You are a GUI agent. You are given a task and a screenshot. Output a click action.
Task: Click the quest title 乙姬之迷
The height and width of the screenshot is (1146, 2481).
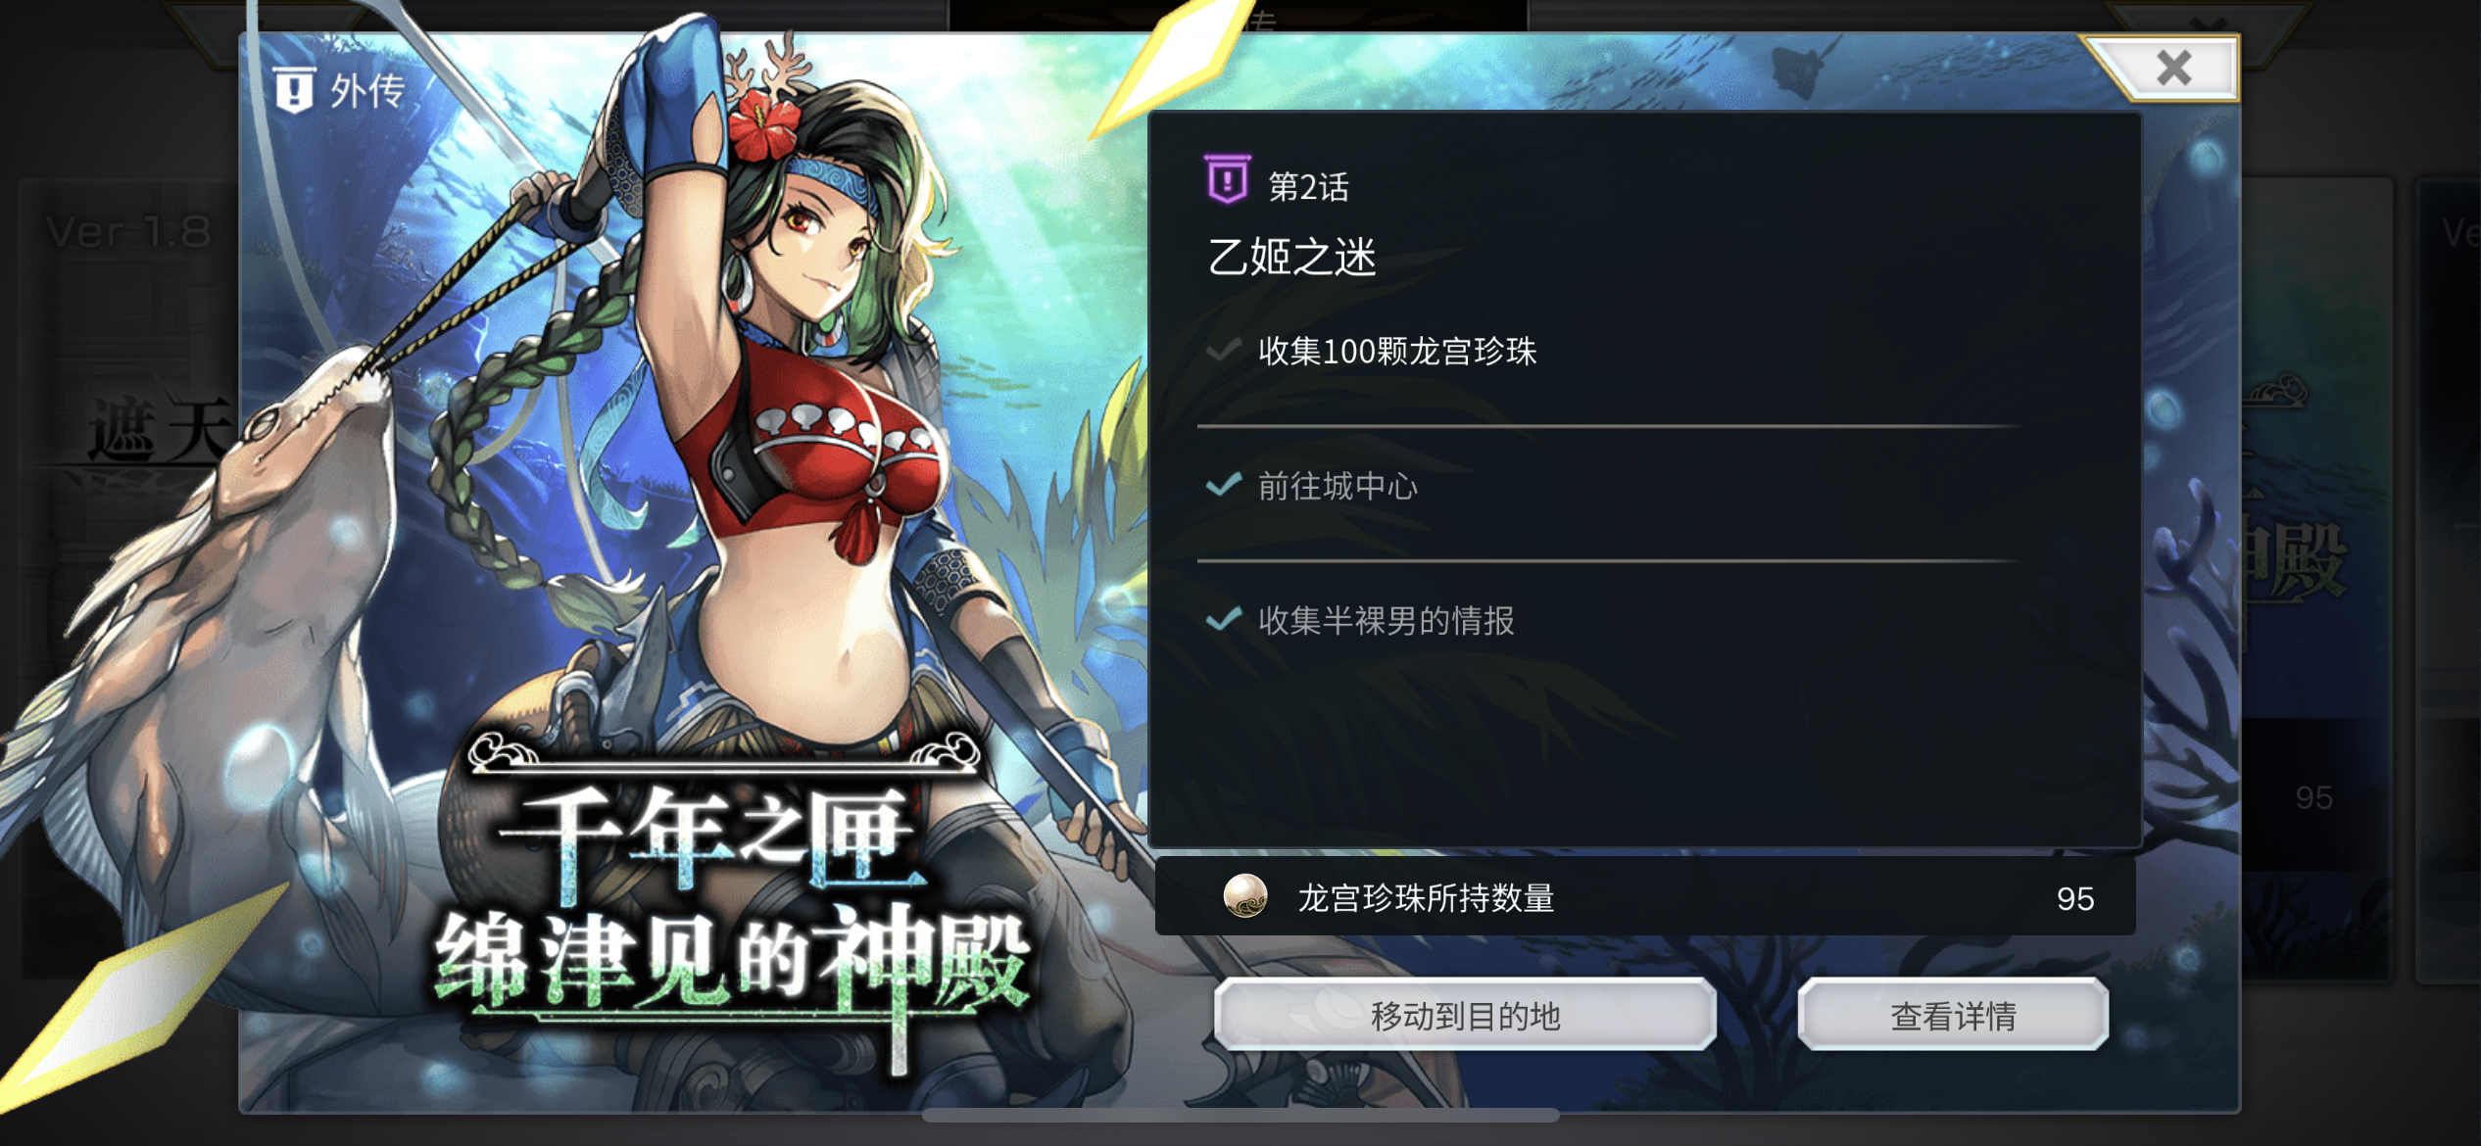pos(1292,258)
